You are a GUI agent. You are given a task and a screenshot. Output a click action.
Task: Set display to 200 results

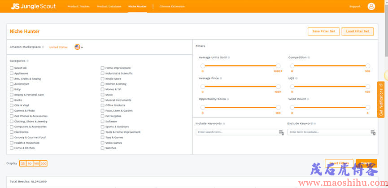[44, 163]
